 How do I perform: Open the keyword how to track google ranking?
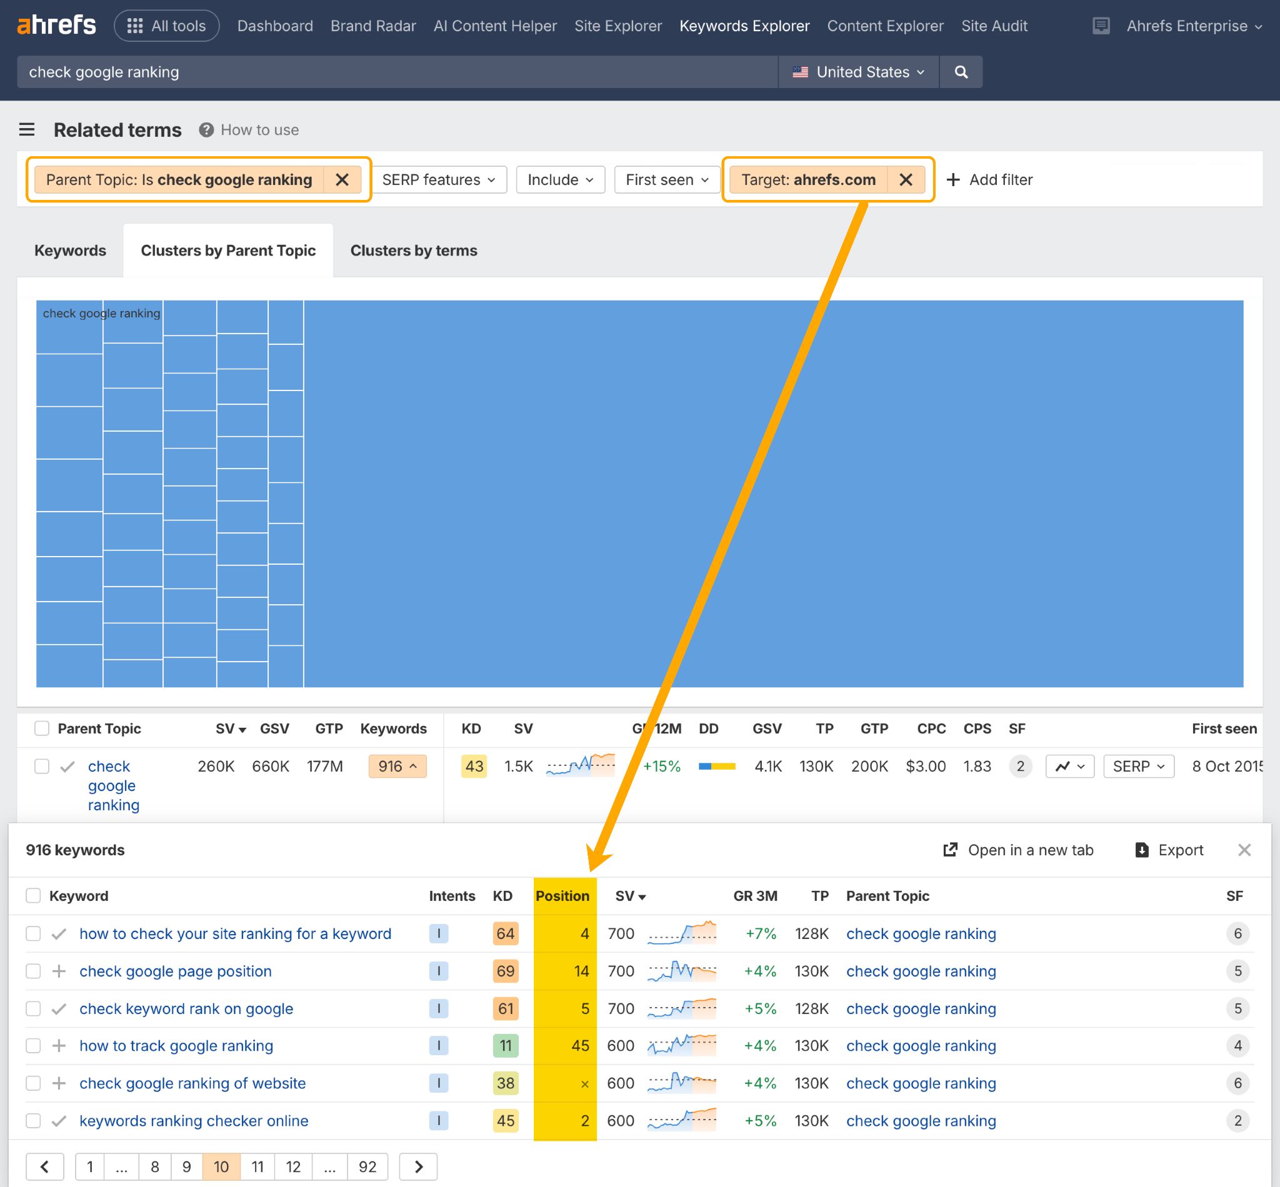pyautogui.click(x=176, y=1046)
